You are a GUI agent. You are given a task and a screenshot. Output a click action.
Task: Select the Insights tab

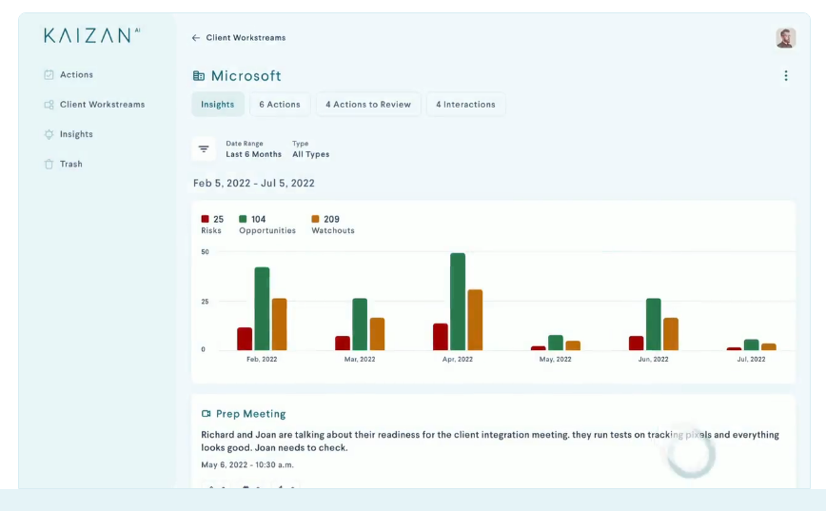(x=218, y=105)
